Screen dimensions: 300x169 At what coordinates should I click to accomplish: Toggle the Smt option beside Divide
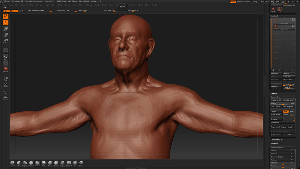(x=285, y=111)
